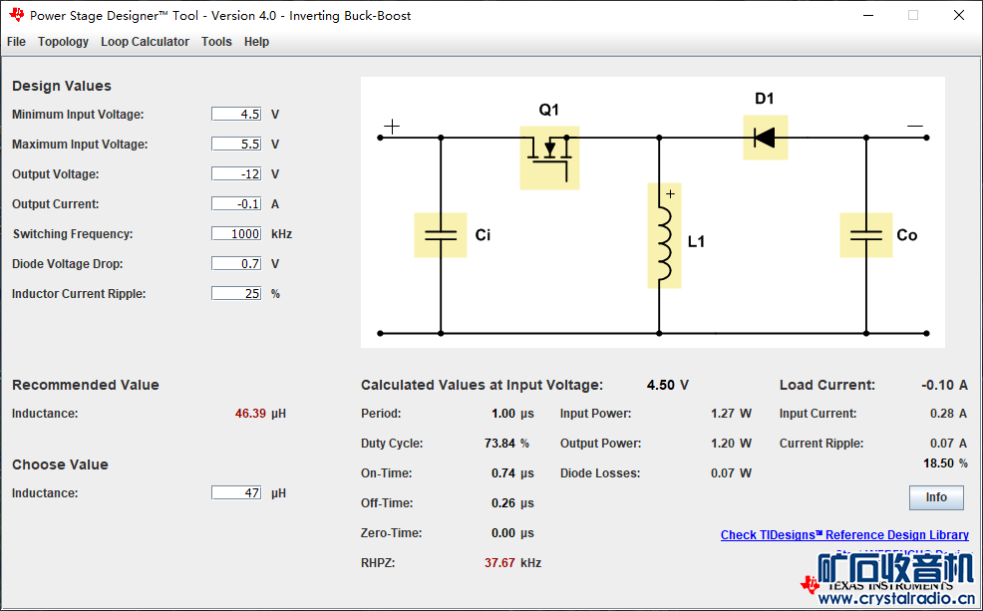Click the Minimum Input Voltage field

[x=236, y=115]
